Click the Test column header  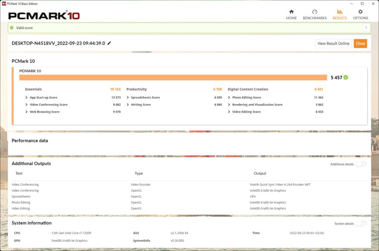tap(19, 173)
